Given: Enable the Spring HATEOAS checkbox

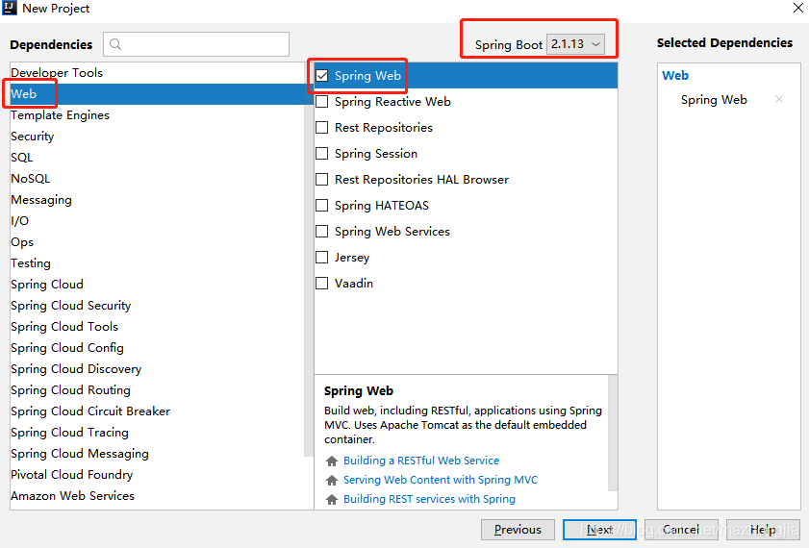Looking at the screenshot, I should [x=322, y=205].
